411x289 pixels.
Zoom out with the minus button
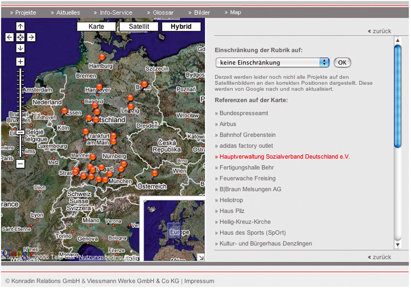pyautogui.click(x=20, y=163)
